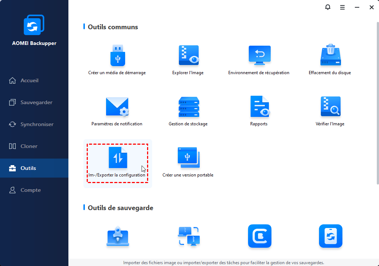Open Paramètres de notification
Screen dimensions: 379x266
coord(117,111)
